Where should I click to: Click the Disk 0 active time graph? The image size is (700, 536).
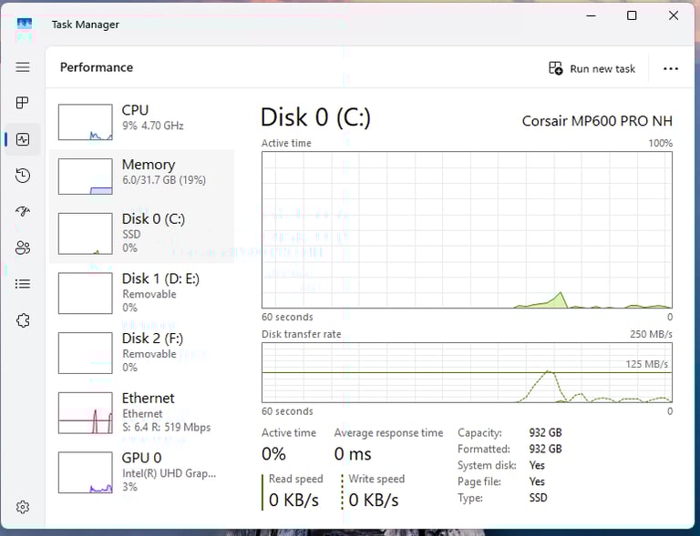467,230
